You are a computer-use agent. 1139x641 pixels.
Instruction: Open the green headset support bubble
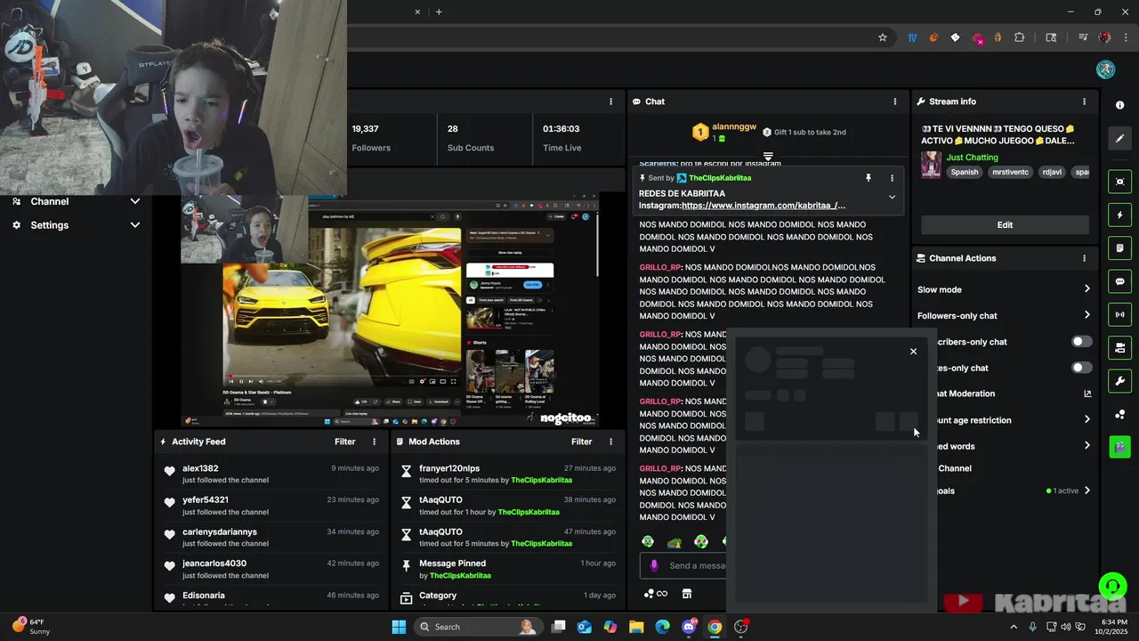click(x=1112, y=586)
